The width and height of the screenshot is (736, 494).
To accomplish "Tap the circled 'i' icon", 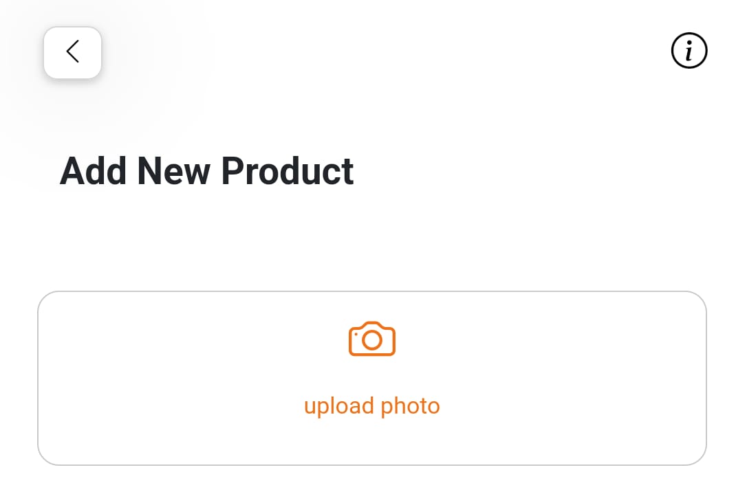I will tap(689, 51).
